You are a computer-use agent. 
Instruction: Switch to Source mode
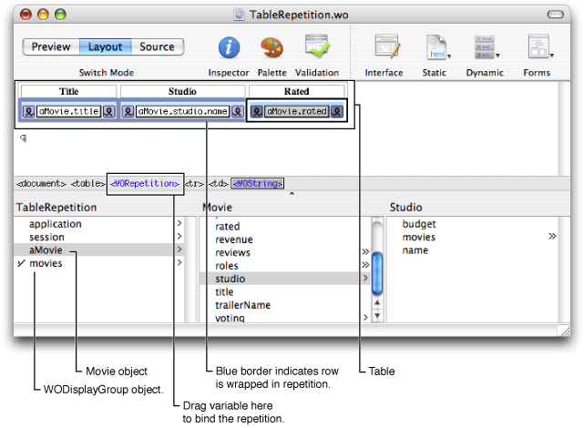coord(157,47)
